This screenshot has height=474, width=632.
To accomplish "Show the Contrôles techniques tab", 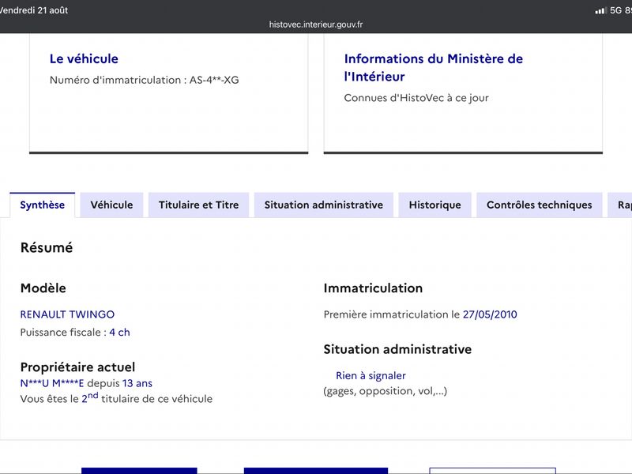I will [540, 205].
